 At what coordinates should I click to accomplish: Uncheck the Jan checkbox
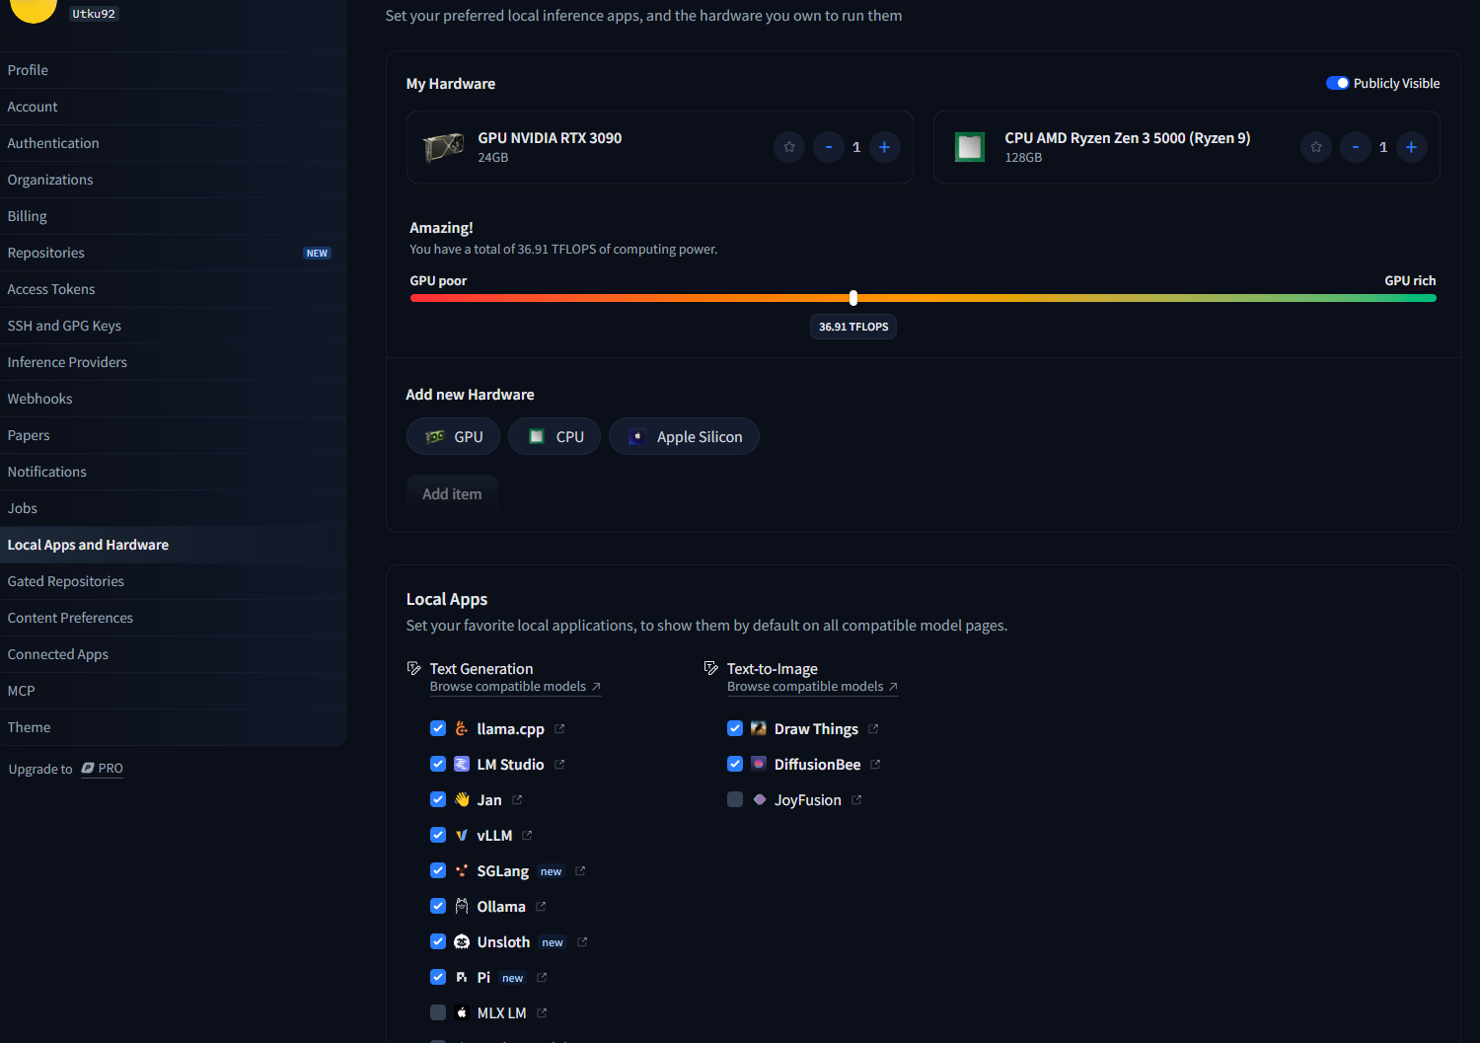438,799
